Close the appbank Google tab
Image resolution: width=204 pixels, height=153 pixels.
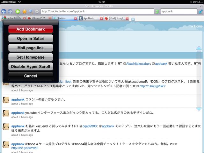click(x=24, y=18)
